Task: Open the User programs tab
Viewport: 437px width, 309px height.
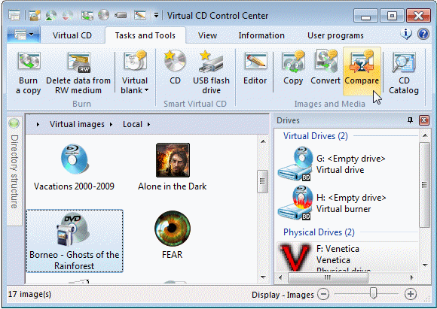Action: (335, 35)
